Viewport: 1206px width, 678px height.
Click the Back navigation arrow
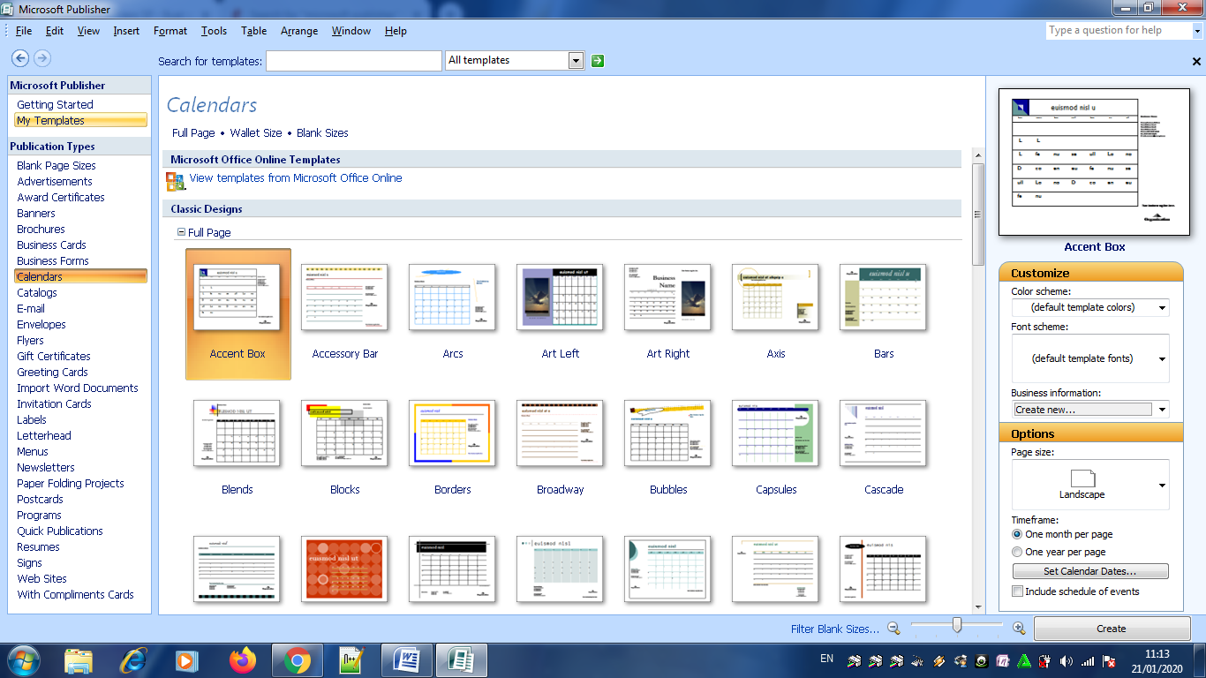coord(19,58)
